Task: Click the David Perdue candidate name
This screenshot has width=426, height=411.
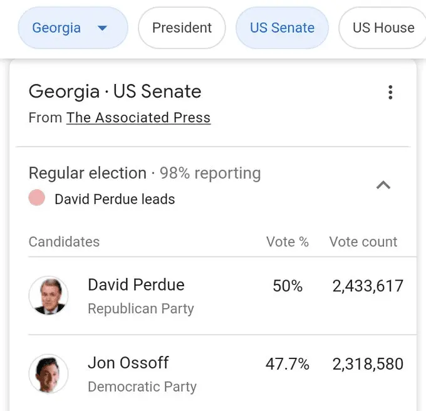Action: [x=136, y=285]
